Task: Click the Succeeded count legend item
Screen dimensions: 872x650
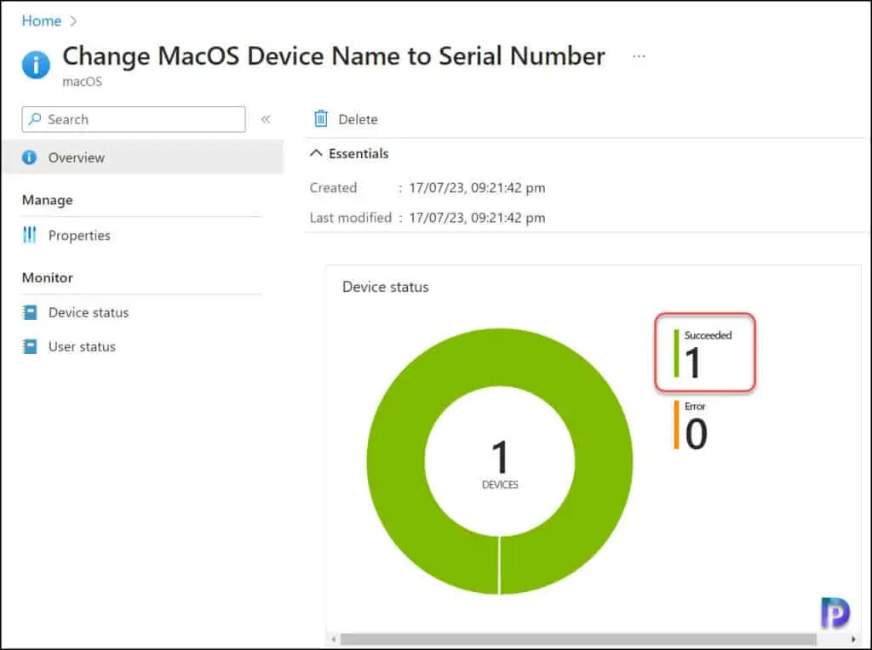Action: pyautogui.click(x=704, y=353)
